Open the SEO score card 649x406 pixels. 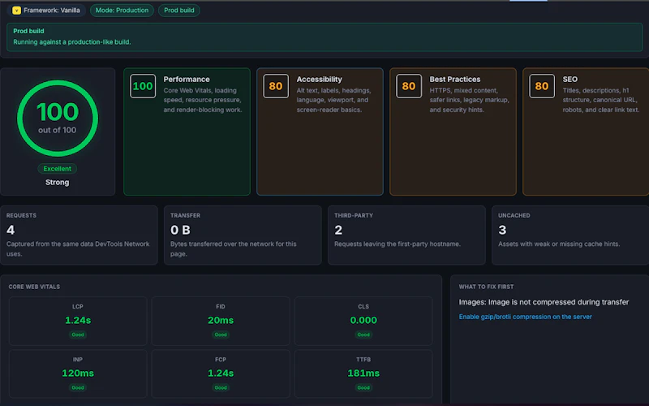pyautogui.click(x=586, y=132)
